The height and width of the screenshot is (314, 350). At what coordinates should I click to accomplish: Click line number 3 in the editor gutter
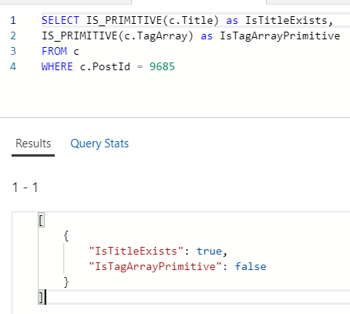tap(13, 51)
